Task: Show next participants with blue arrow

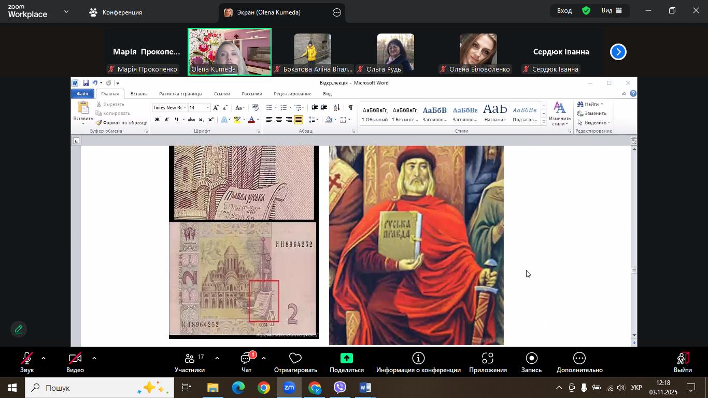Action: point(618,52)
